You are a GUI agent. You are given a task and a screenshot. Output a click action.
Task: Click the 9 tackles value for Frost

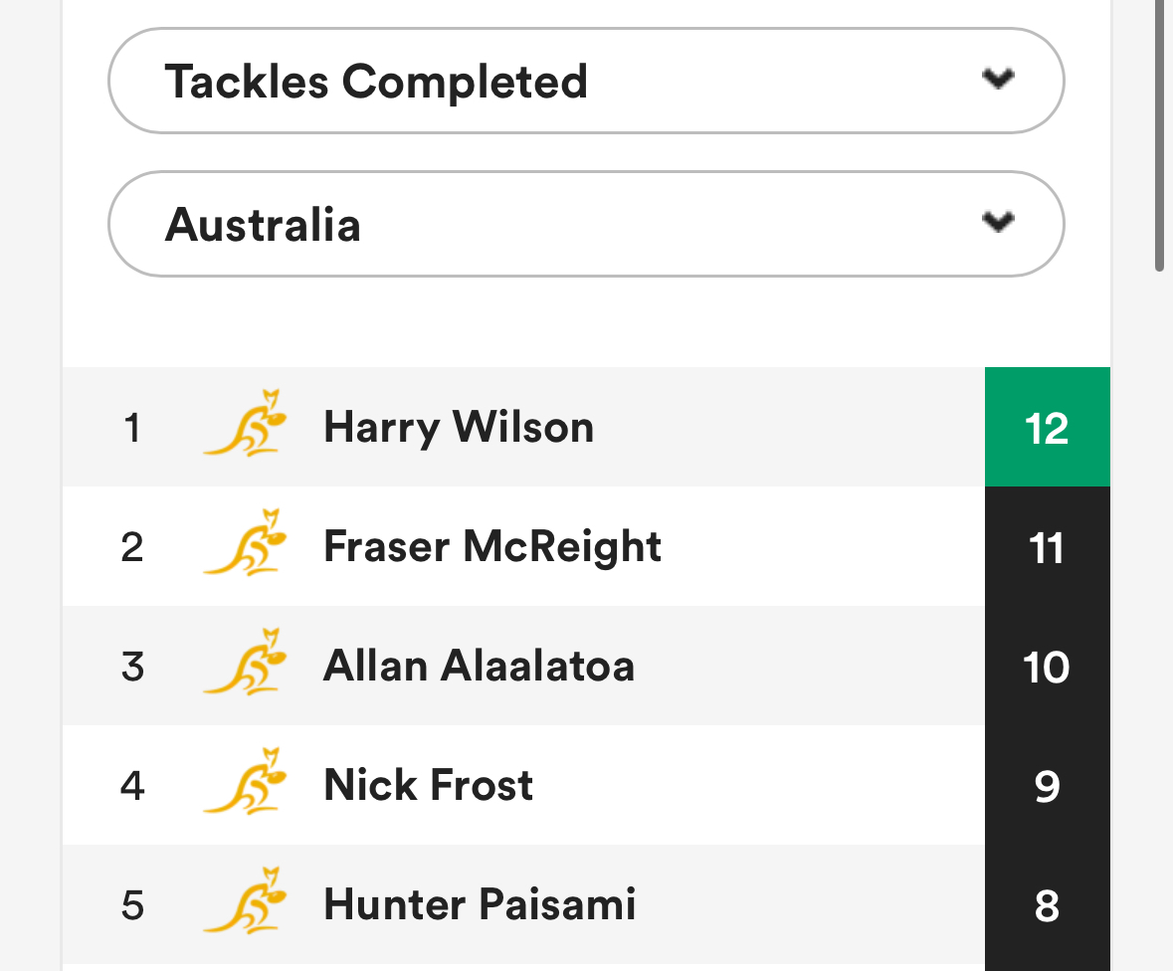1048,786
